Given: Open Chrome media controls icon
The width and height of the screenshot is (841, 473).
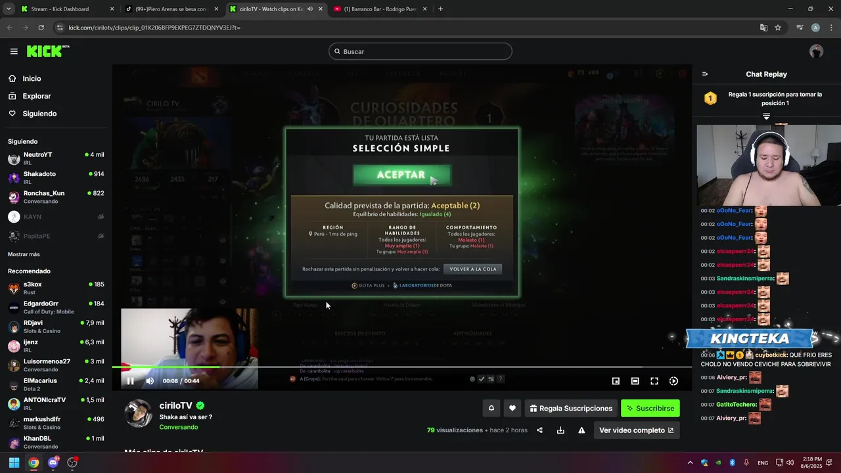Looking at the screenshot, I should 800,28.
